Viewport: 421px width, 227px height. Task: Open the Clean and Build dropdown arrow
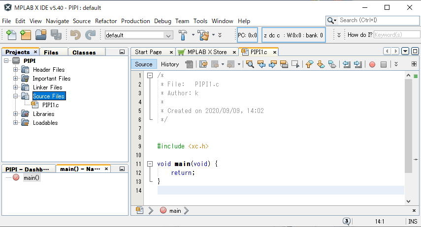point(213,35)
